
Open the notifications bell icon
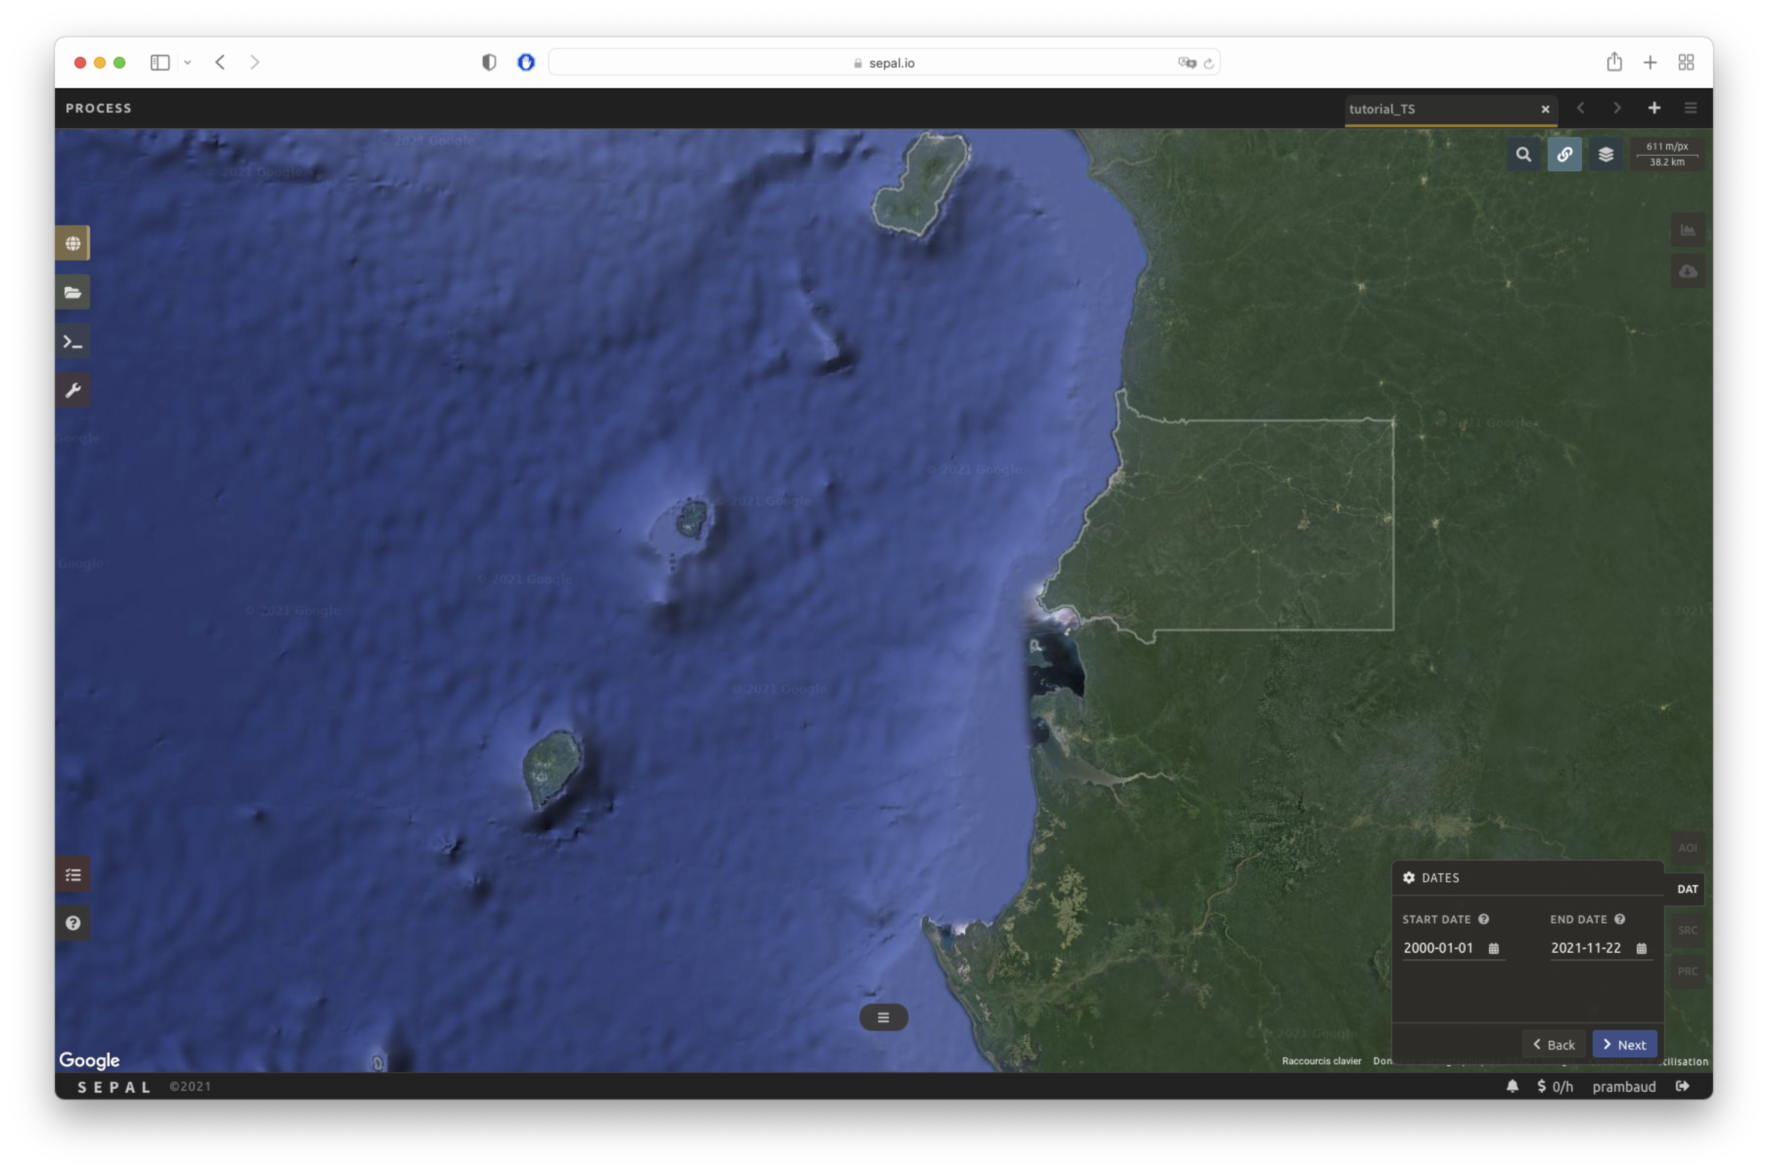pos(1512,1086)
